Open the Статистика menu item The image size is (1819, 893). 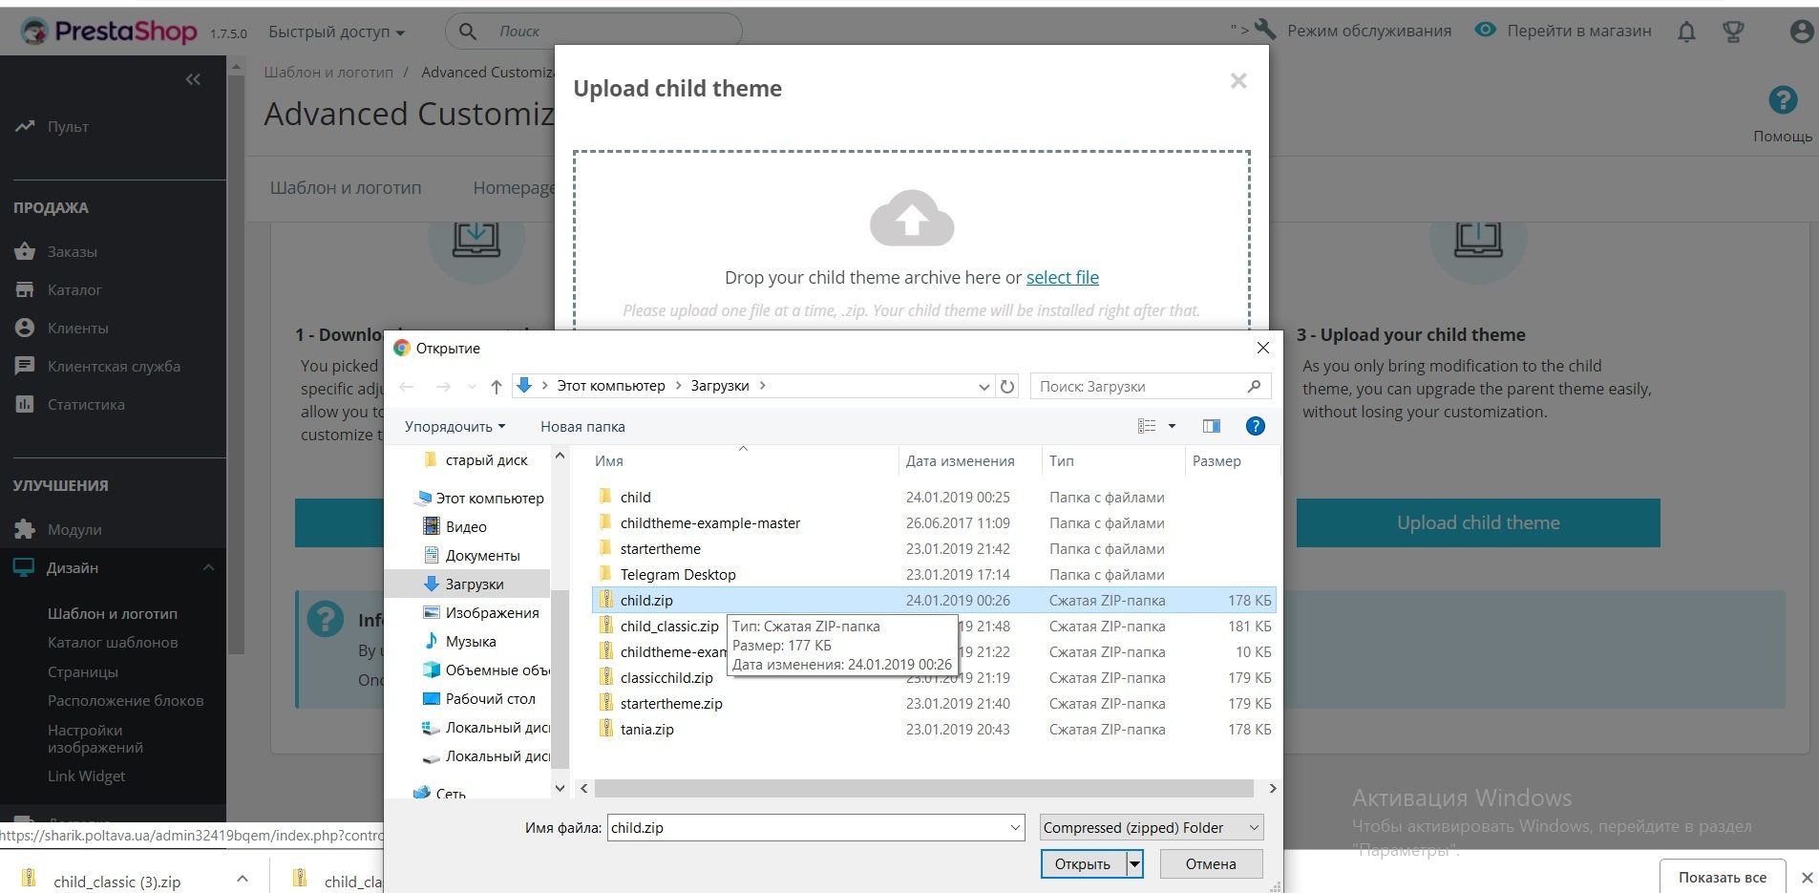point(86,404)
